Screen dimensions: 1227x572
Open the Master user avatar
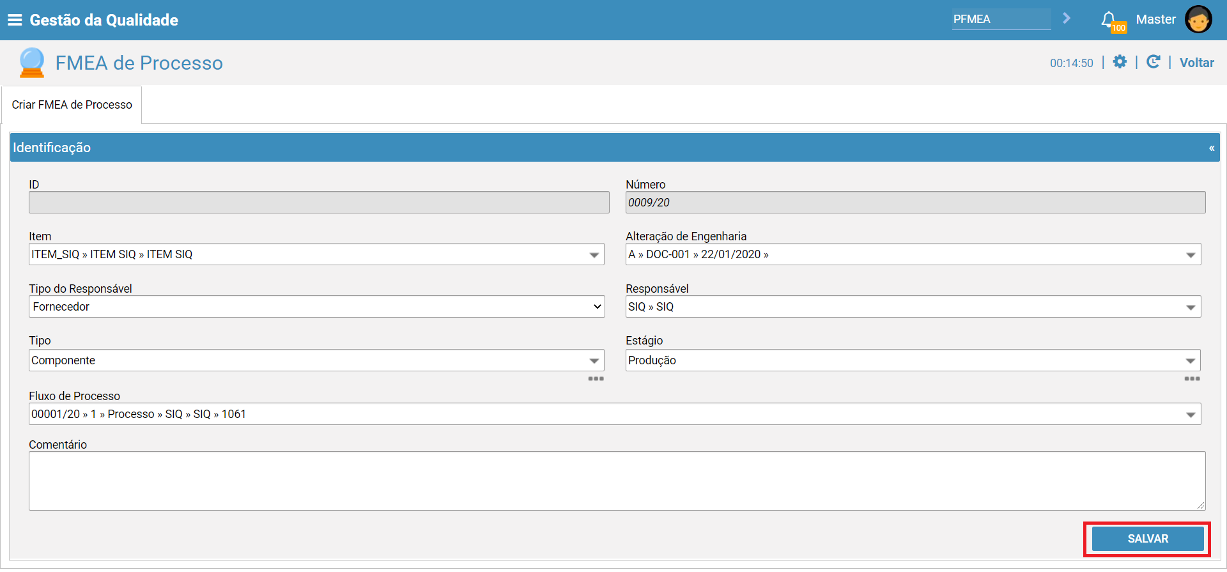[1198, 19]
